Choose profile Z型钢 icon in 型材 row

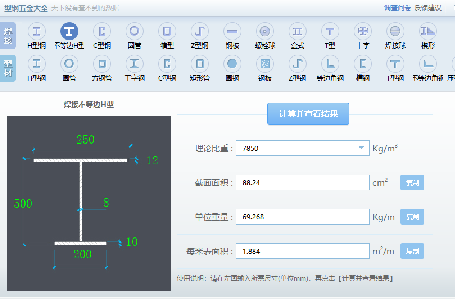(297, 64)
